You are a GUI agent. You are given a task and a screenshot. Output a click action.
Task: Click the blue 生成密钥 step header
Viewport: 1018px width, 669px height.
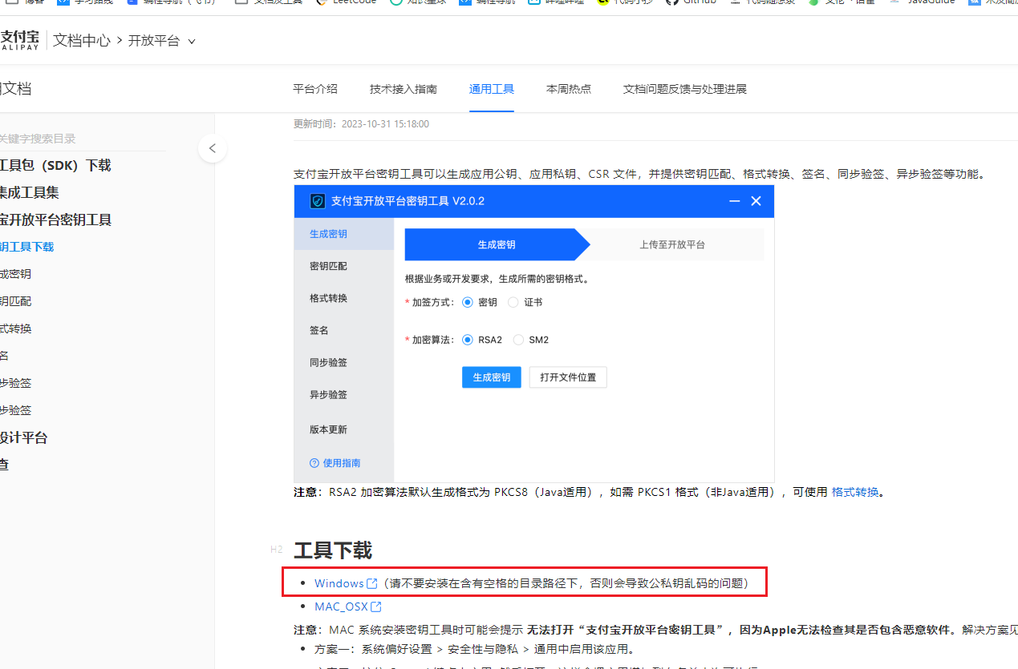(x=497, y=244)
